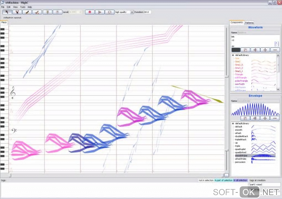Click the dark waveform color swatch

coord(236,50)
